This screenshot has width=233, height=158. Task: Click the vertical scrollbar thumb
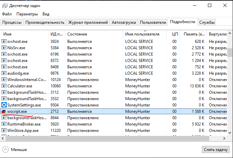coord(230,52)
